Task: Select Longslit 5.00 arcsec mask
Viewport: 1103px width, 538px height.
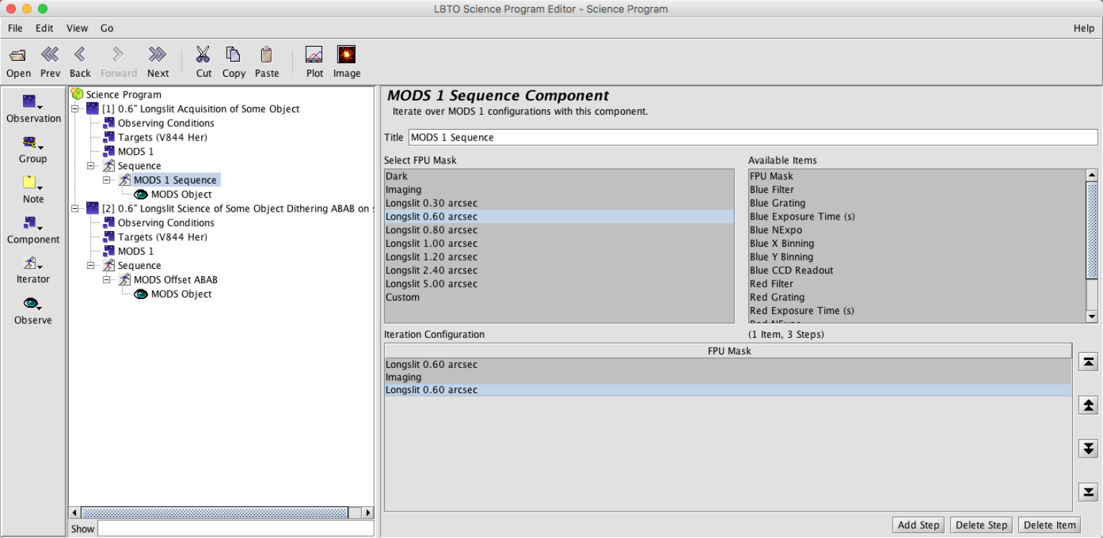Action: [x=559, y=284]
